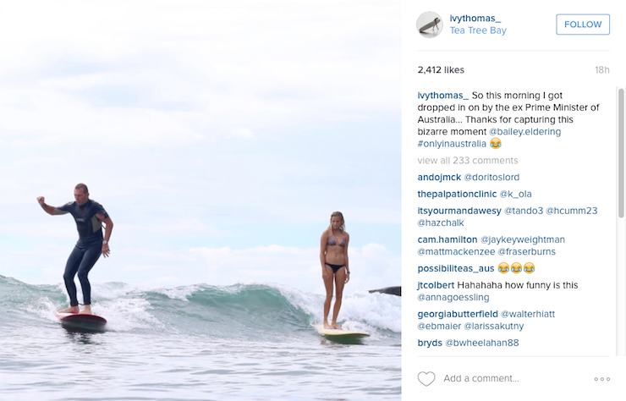The height and width of the screenshot is (401, 626).
Task: Open cam.hamilton commenter profile
Action: click(448, 239)
